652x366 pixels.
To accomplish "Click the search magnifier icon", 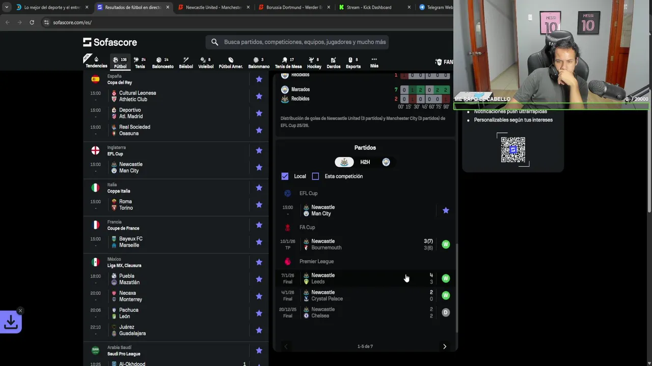I will tap(214, 42).
